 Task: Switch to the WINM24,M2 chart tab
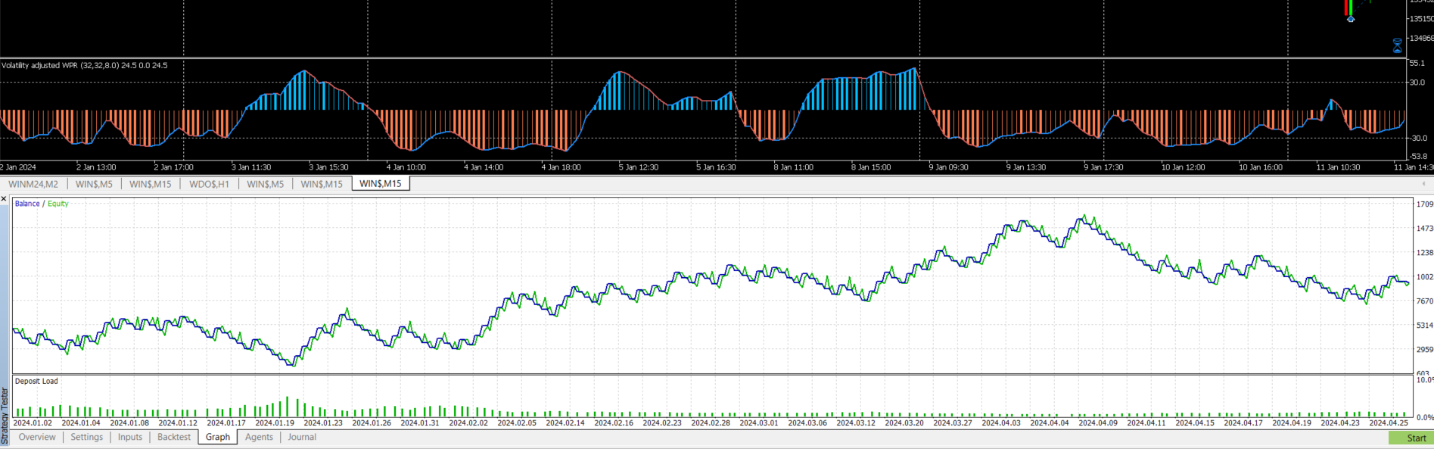33,184
